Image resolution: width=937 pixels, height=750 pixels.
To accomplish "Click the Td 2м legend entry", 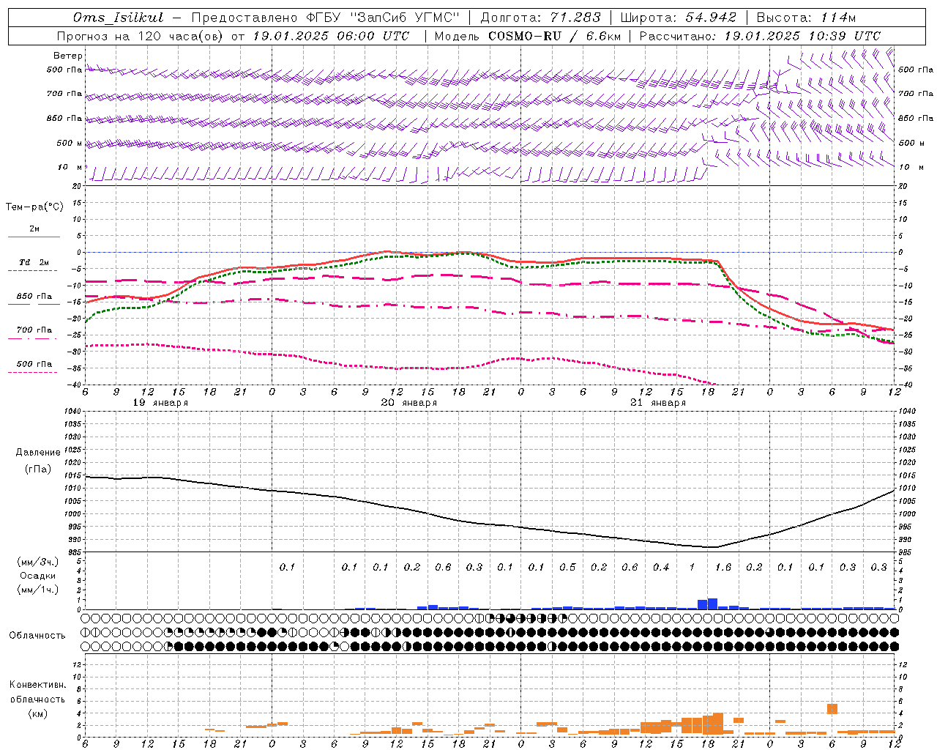I will tap(34, 262).
